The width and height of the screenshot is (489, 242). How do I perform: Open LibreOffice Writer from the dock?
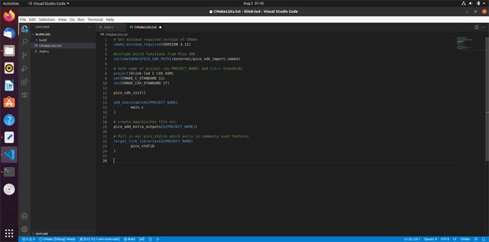pos(9,85)
